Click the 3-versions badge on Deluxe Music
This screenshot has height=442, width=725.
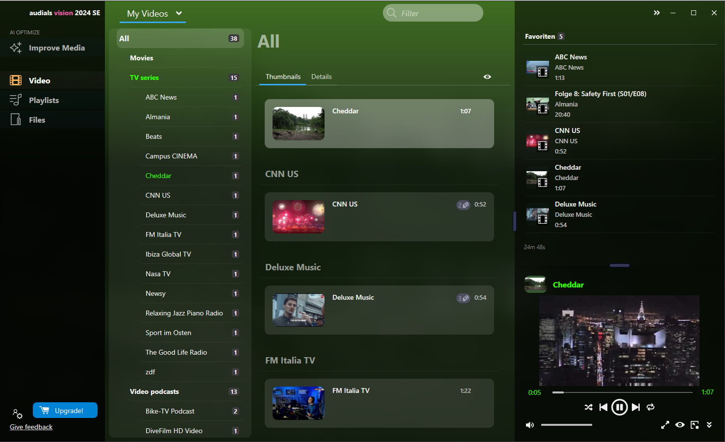click(x=463, y=298)
